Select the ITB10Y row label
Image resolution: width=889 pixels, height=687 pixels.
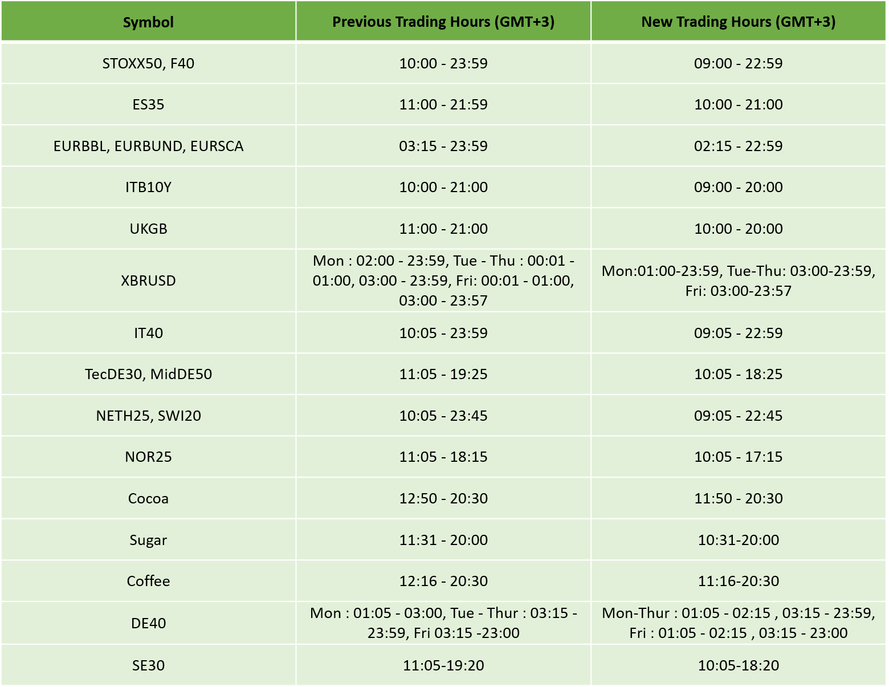148,187
